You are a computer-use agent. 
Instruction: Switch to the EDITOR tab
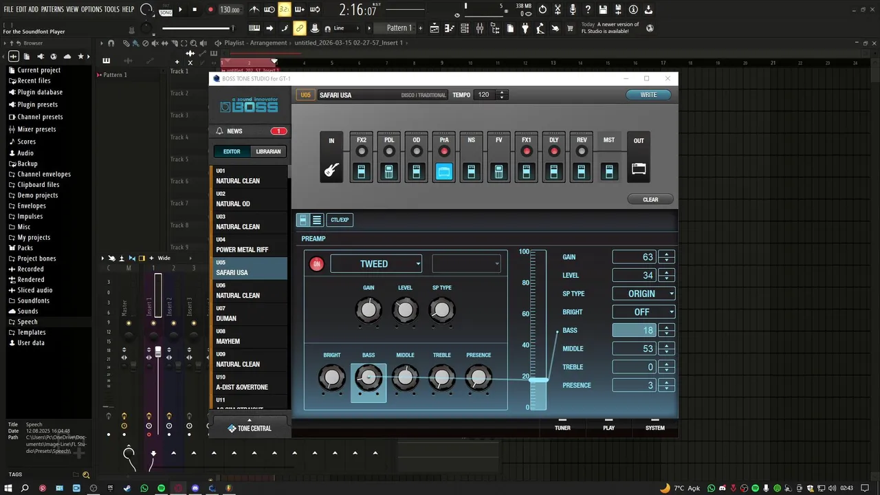click(232, 152)
